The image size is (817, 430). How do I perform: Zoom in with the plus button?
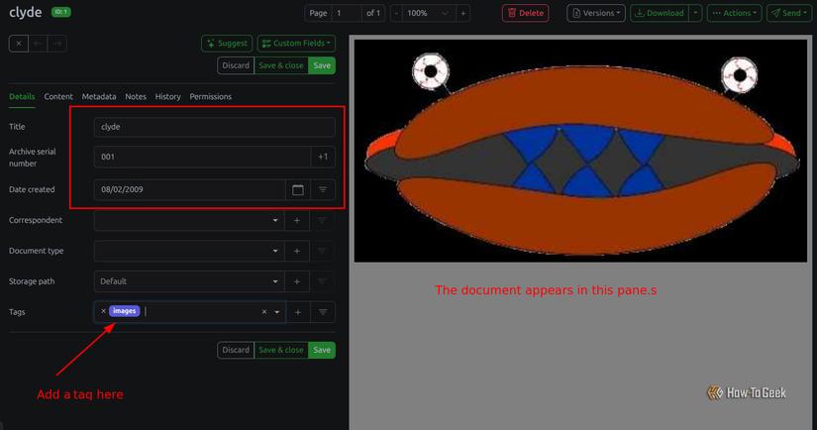(462, 13)
